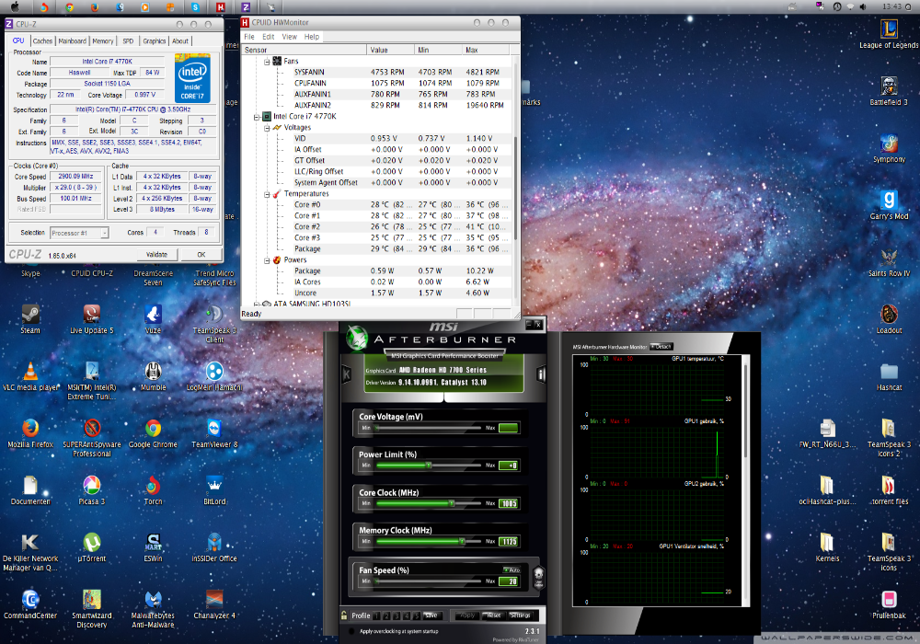Select profile slot 1 in Afterburner

tap(377, 615)
